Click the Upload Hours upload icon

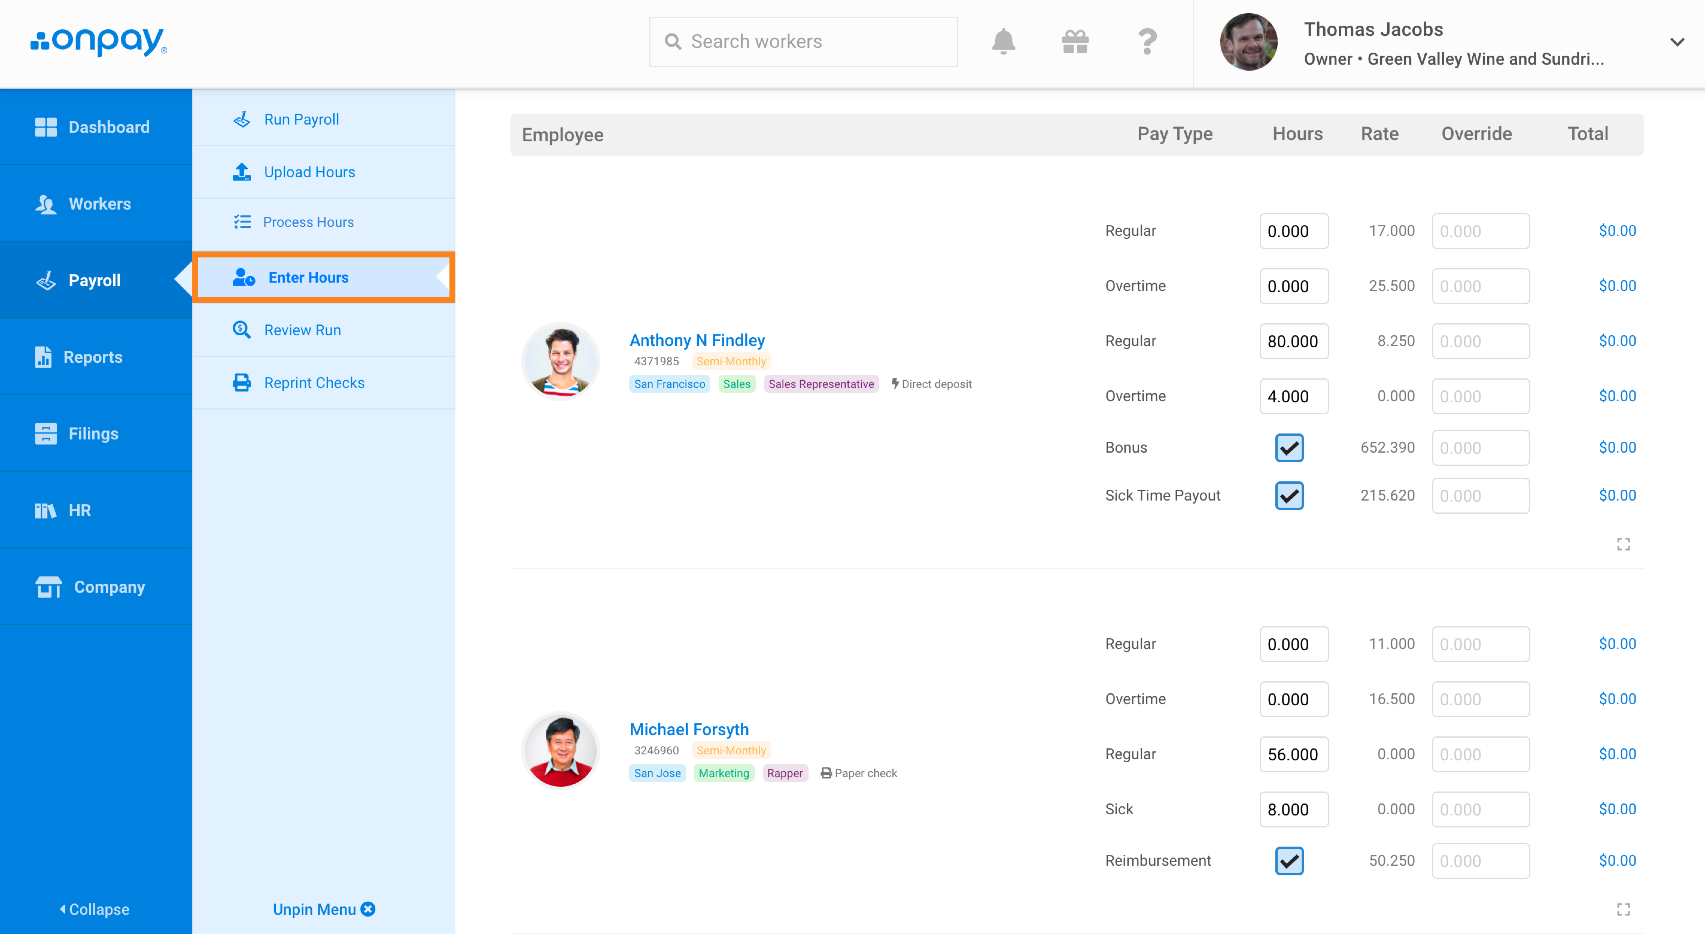(241, 172)
